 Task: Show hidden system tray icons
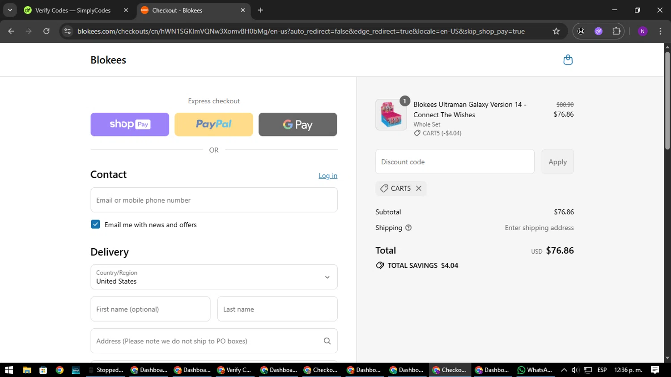(x=564, y=370)
